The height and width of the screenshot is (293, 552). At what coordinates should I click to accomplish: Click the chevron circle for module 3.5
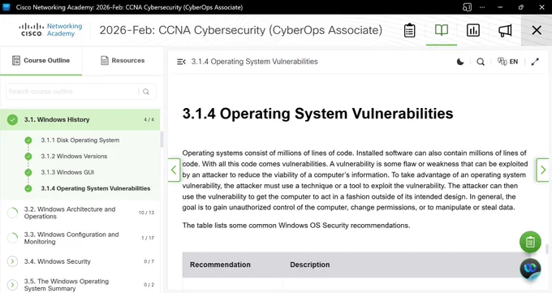(x=12, y=285)
